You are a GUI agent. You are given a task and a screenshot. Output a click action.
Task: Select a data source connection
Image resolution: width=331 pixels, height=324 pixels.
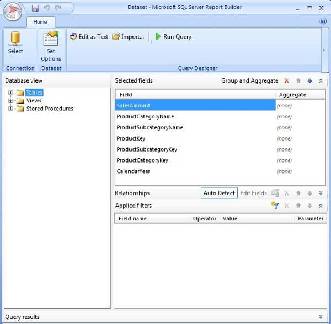tap(15, 43)
